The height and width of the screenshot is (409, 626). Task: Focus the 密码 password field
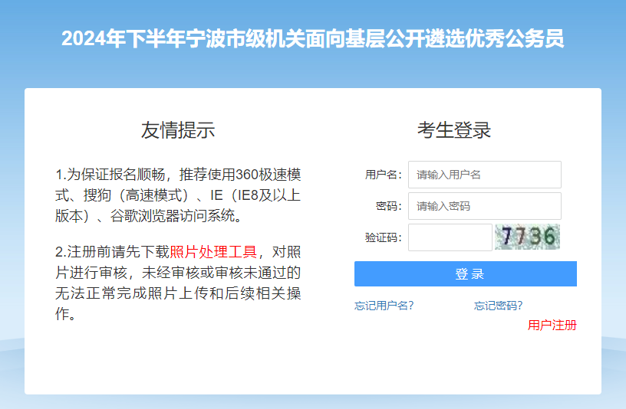[484, 206]
